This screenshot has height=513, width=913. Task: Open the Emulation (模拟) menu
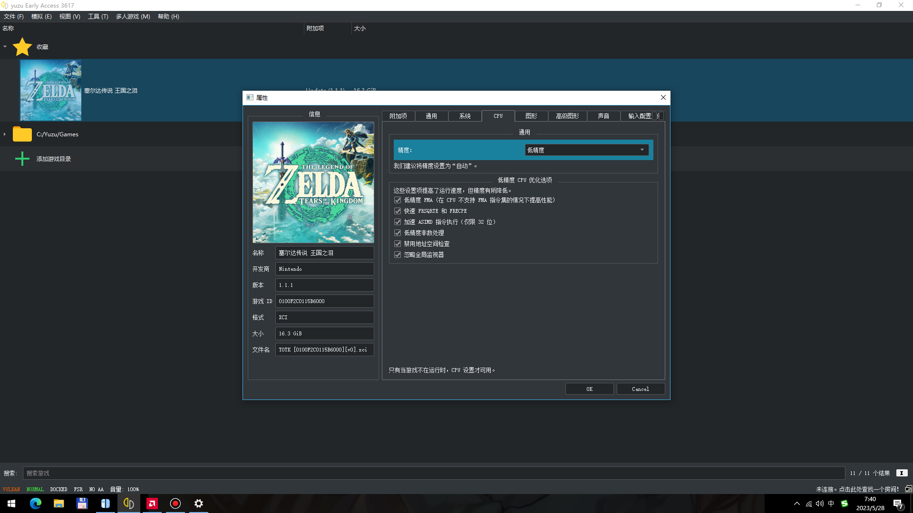[x=41, y=17]
